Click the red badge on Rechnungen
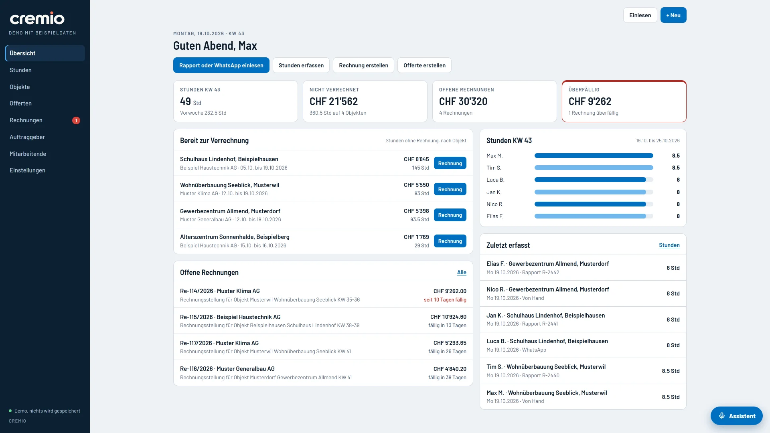The width and height of the screenshot is (770, 433). 76,120
